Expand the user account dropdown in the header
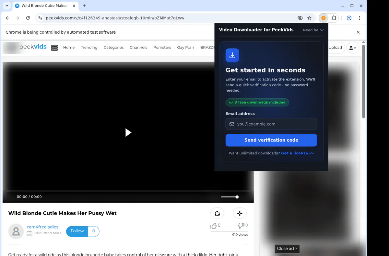The width and height of the screenshot is (389, 256). pos(352,48)
